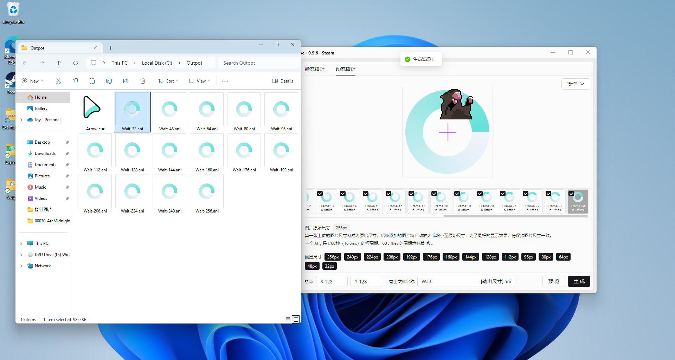675x360 pixels.
Task: Cut the selected file with the scissors icon
Action: coord(58,81)
